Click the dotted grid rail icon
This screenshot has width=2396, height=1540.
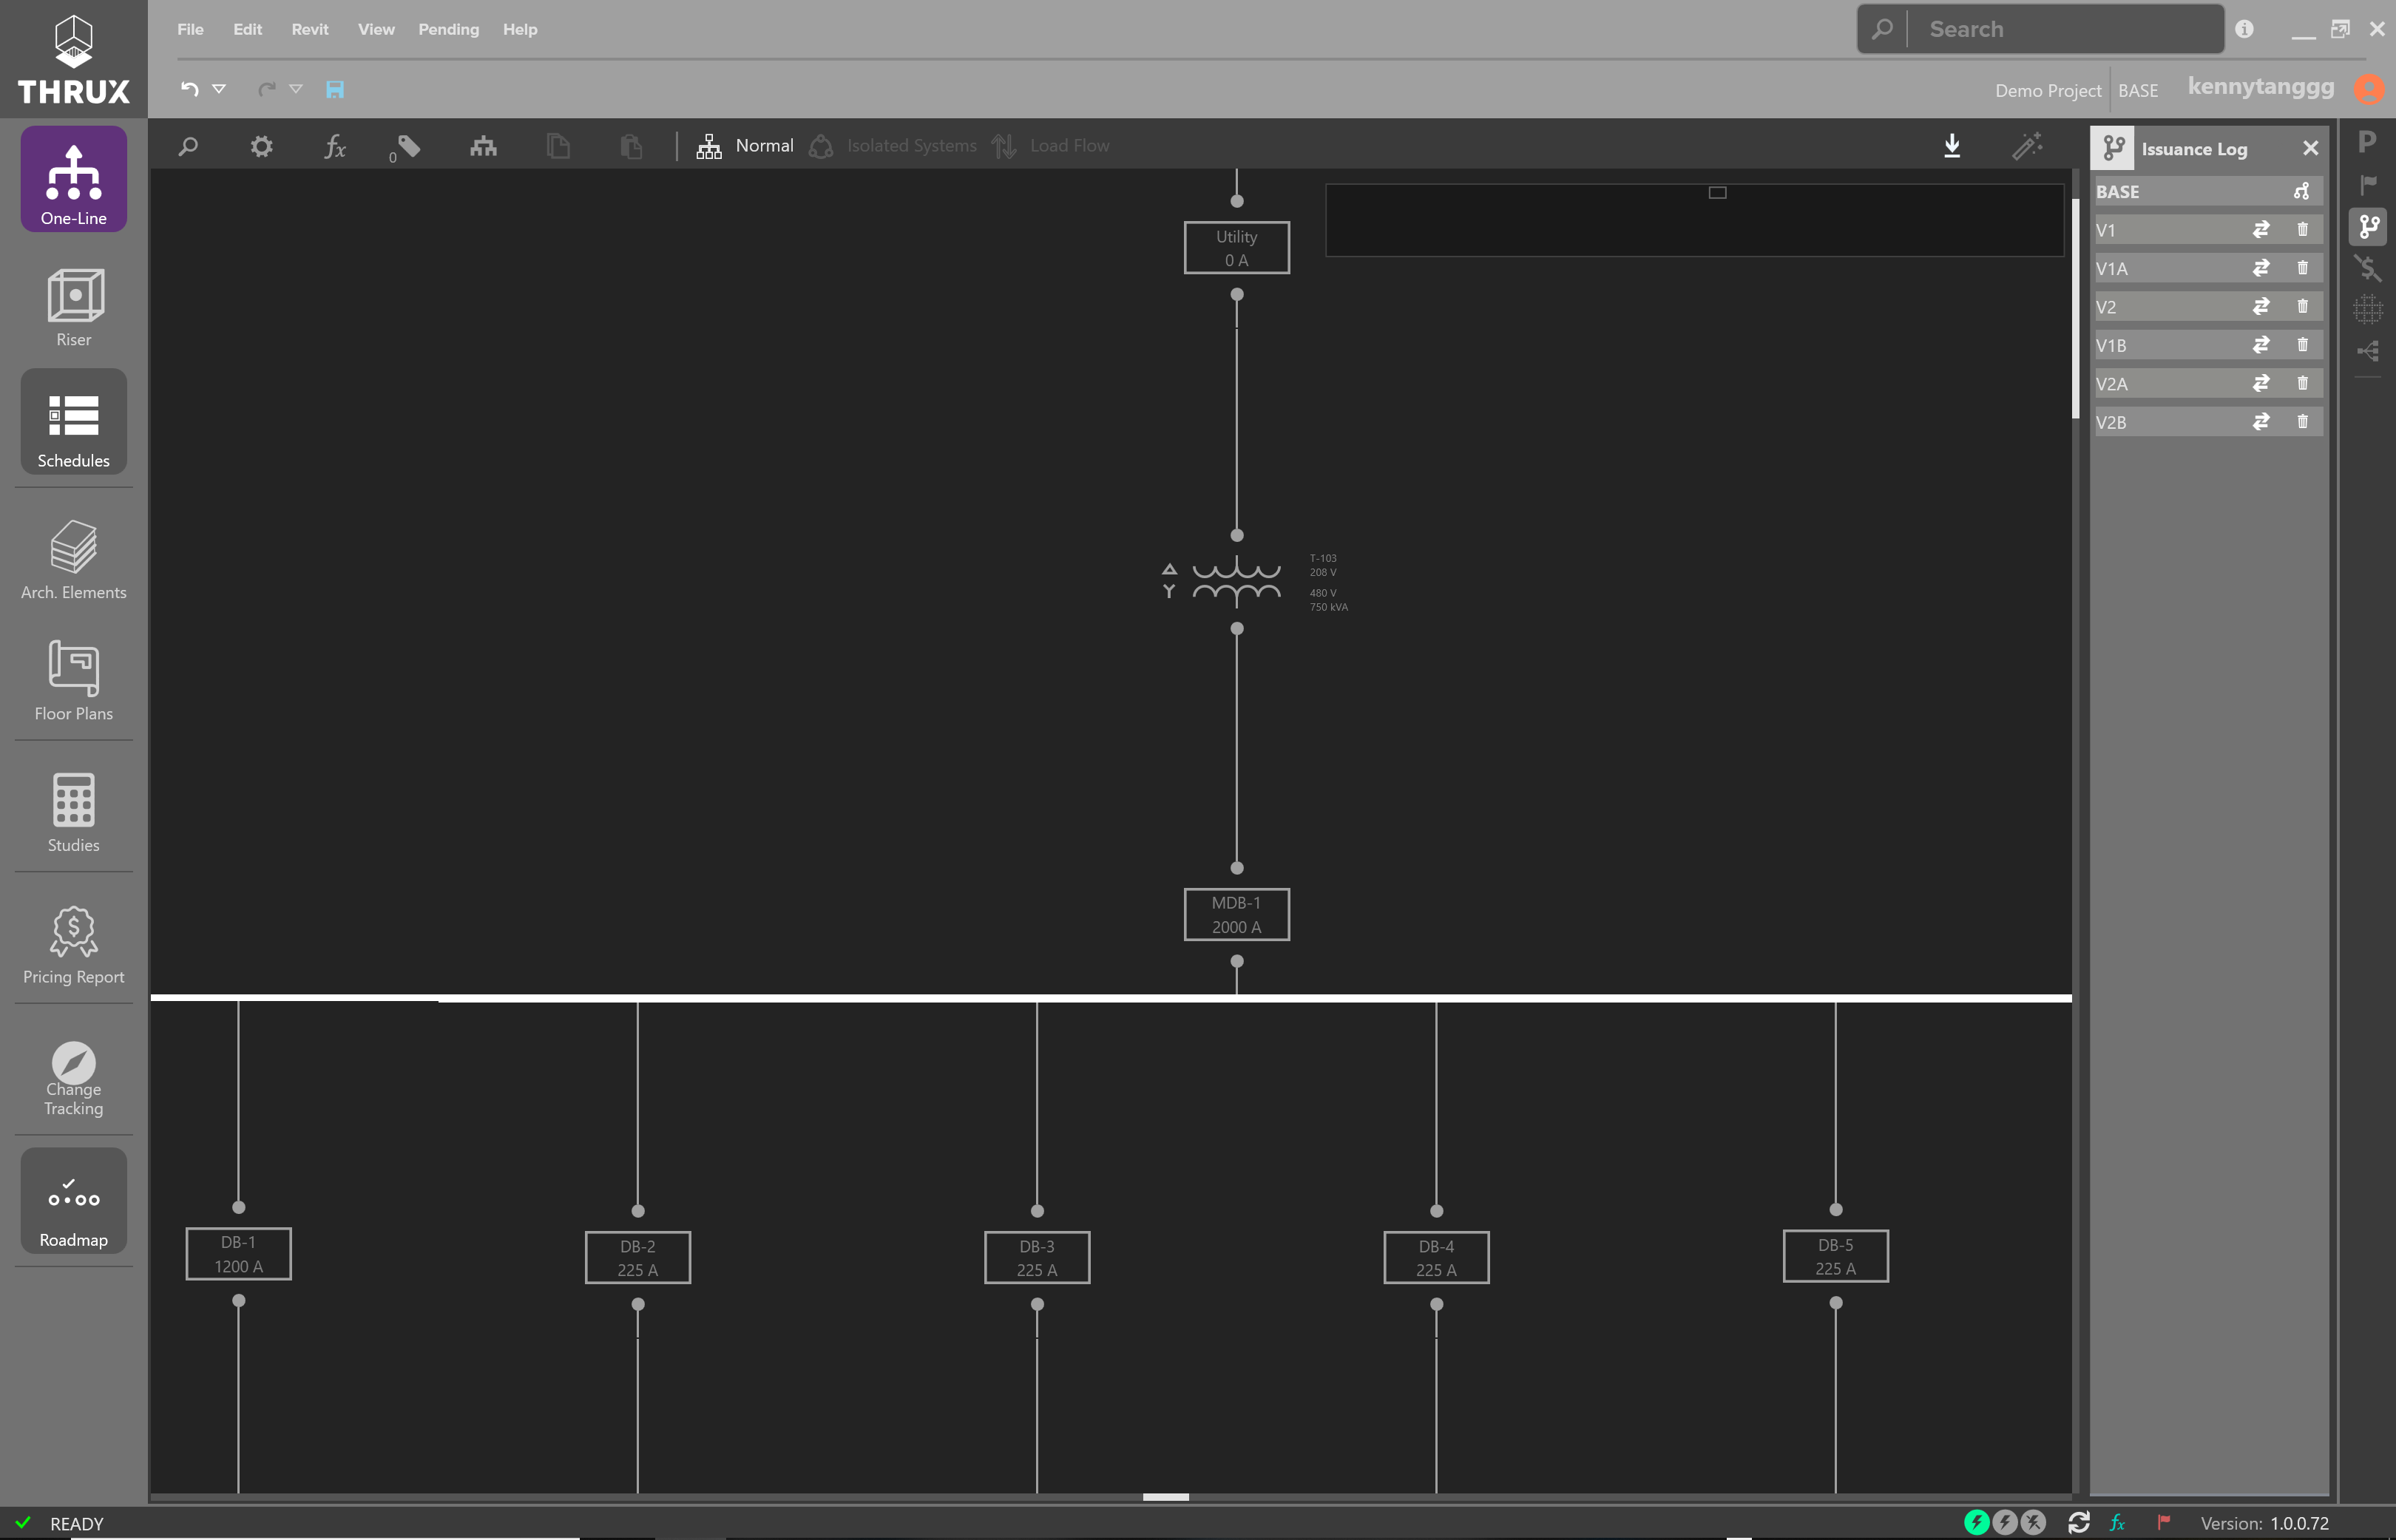(2367, 309)
